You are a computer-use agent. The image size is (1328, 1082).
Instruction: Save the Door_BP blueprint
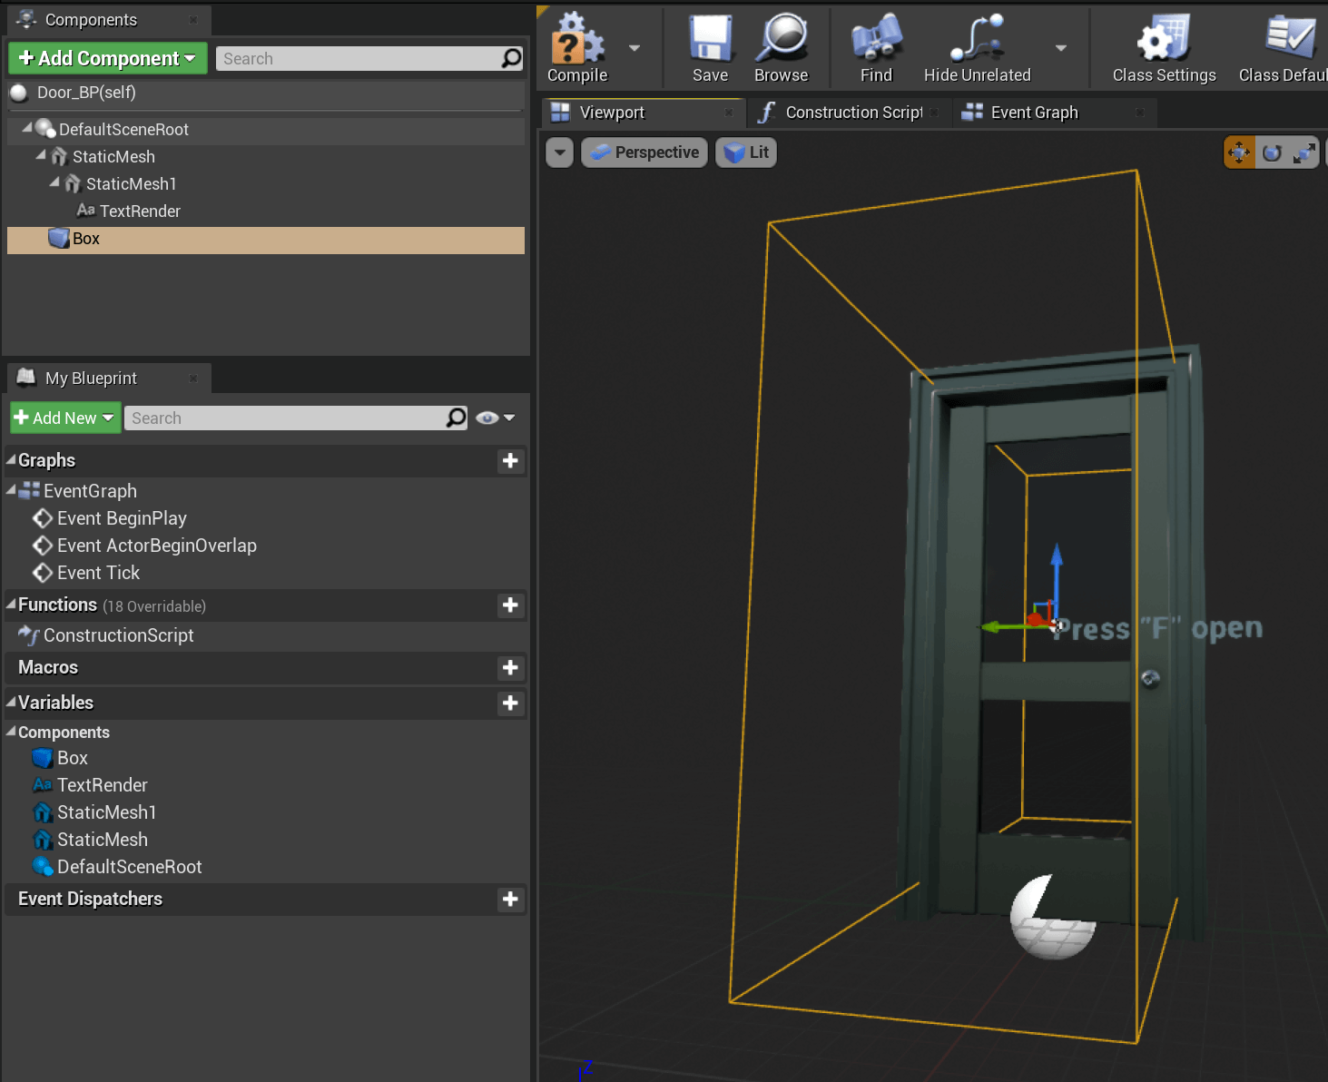click(x=710, y=48)
